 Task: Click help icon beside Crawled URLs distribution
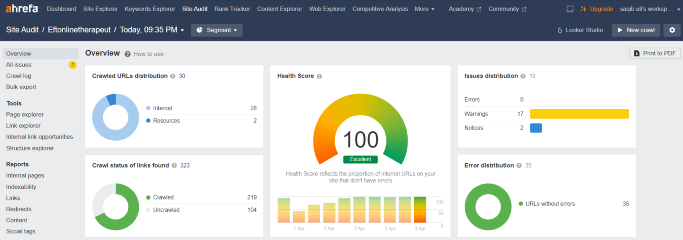click(x=173, y=76)
